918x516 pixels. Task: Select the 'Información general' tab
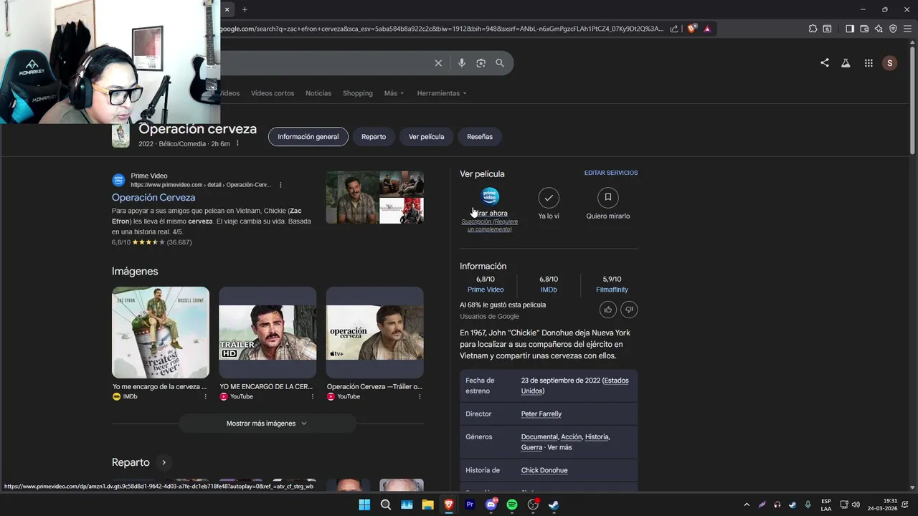[x=308, y=137]
